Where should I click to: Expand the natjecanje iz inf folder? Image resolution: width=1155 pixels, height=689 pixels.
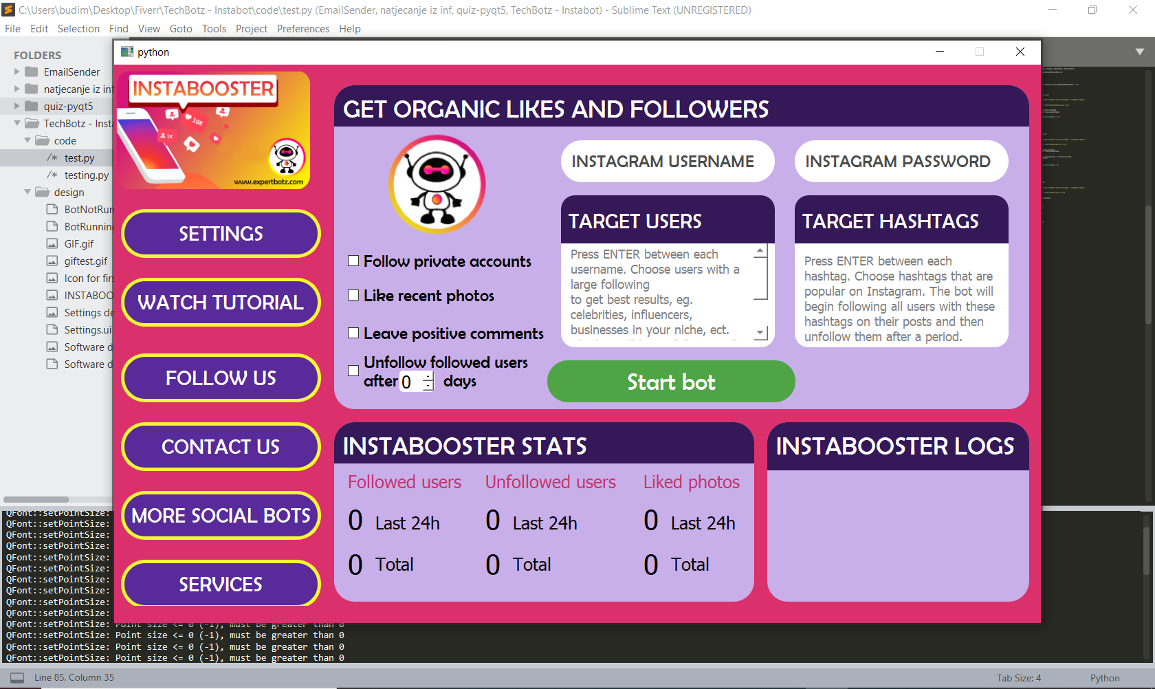tap(17, 89)
